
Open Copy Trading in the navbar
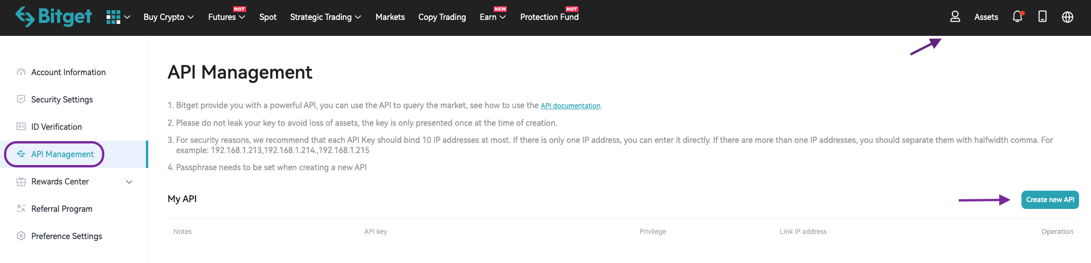[442, 17]
